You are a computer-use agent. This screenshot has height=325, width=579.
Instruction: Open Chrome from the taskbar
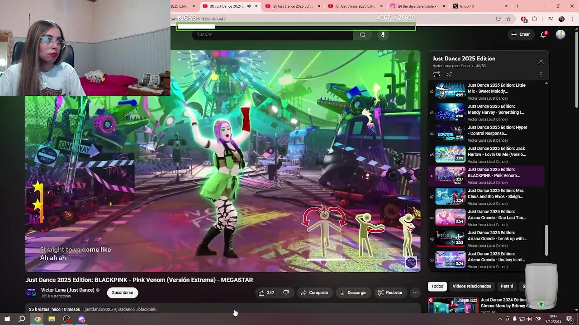[x=37, y=319]
